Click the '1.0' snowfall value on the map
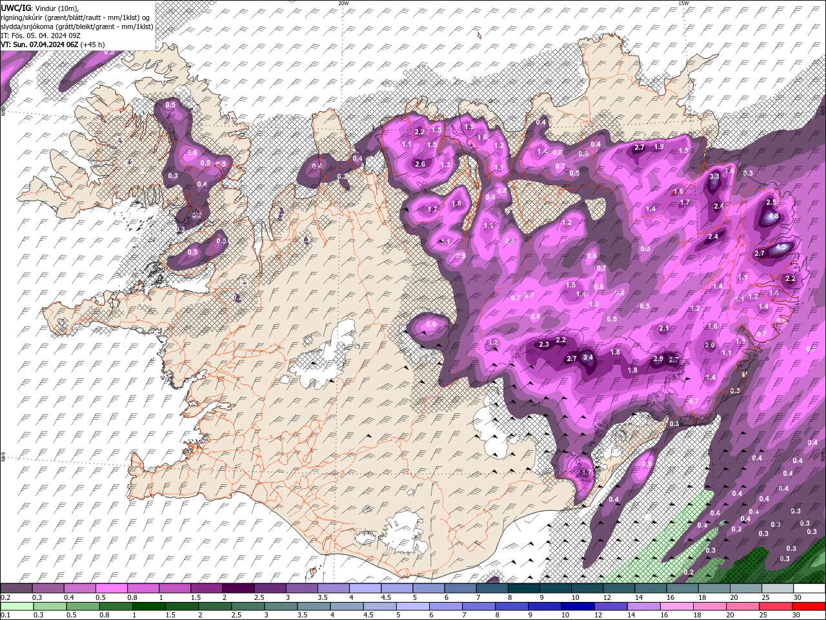 pyautogui.click(x=594, y=304)
